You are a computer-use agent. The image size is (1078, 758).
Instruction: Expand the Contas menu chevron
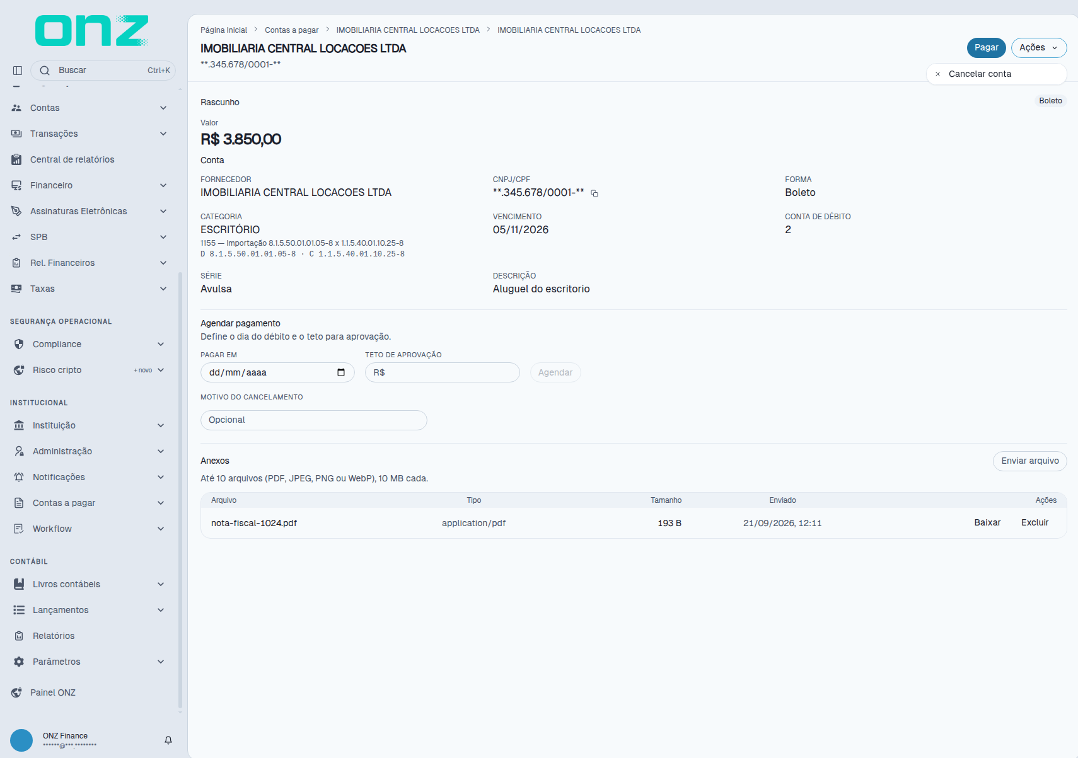(163, 108)
